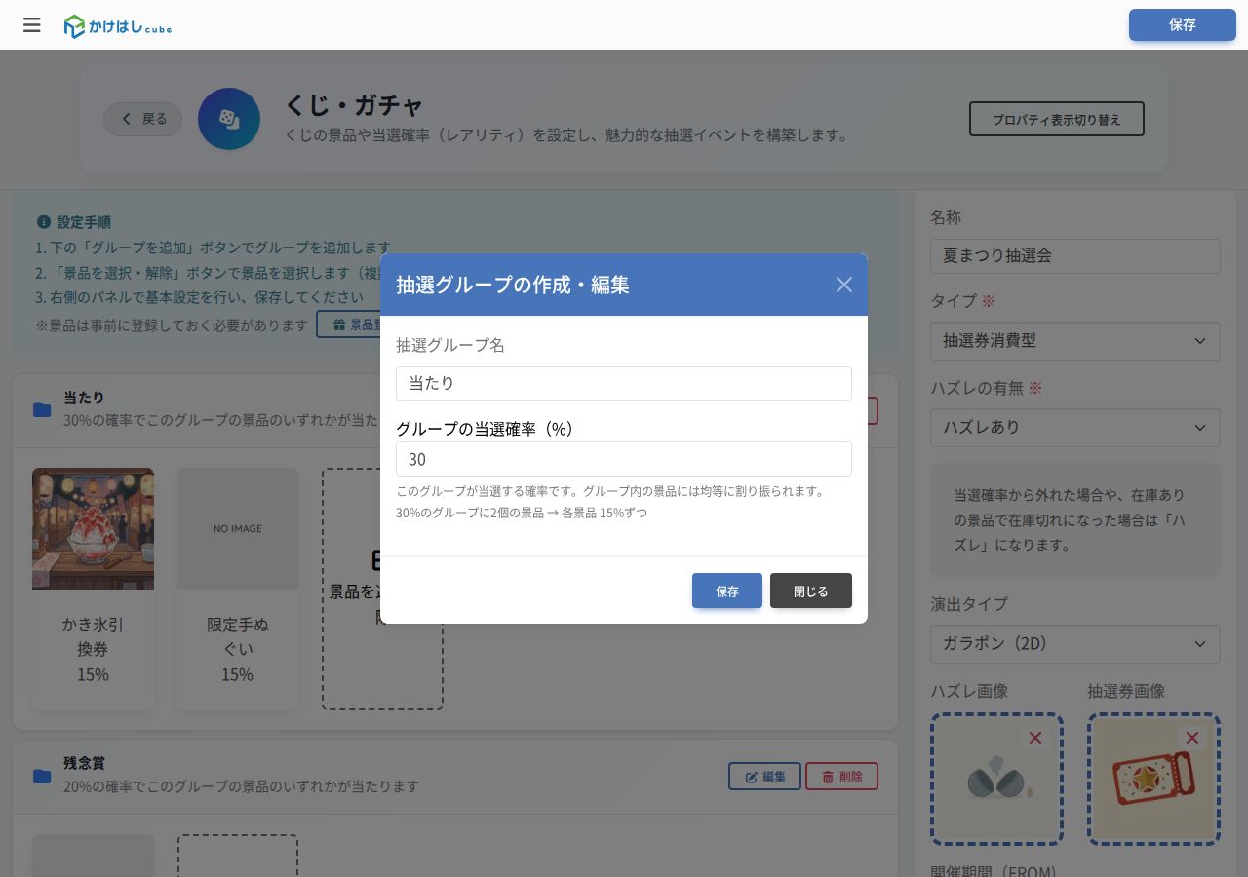
Task: Expand the 演出タイプ dropdown ガラポン
Action: [1075, 644]
